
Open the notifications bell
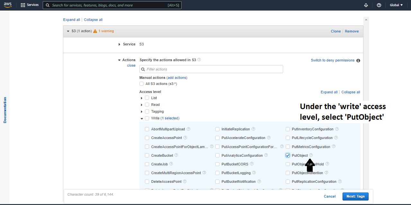tap(366, 5)
